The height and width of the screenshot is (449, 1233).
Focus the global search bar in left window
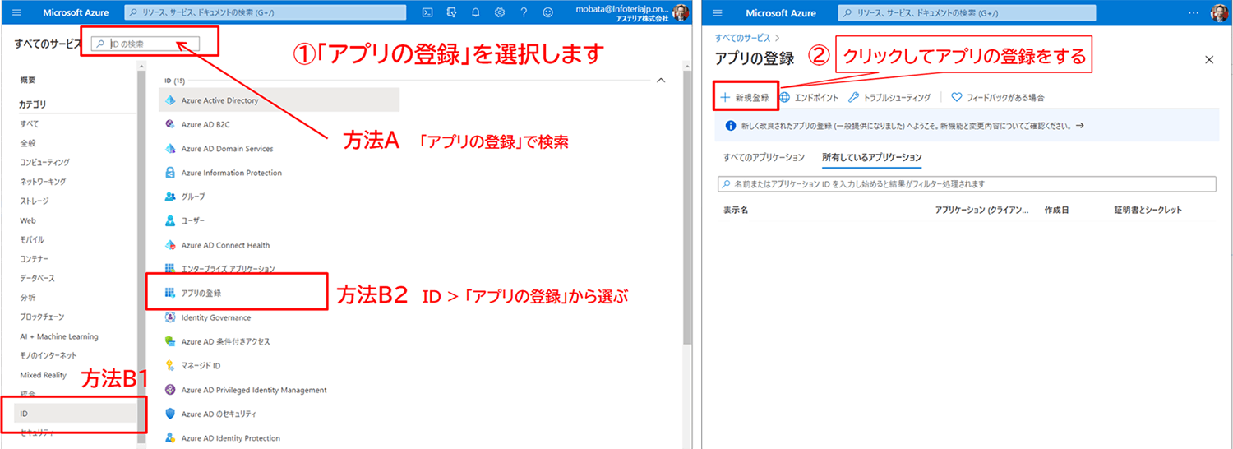pos(266,12)
